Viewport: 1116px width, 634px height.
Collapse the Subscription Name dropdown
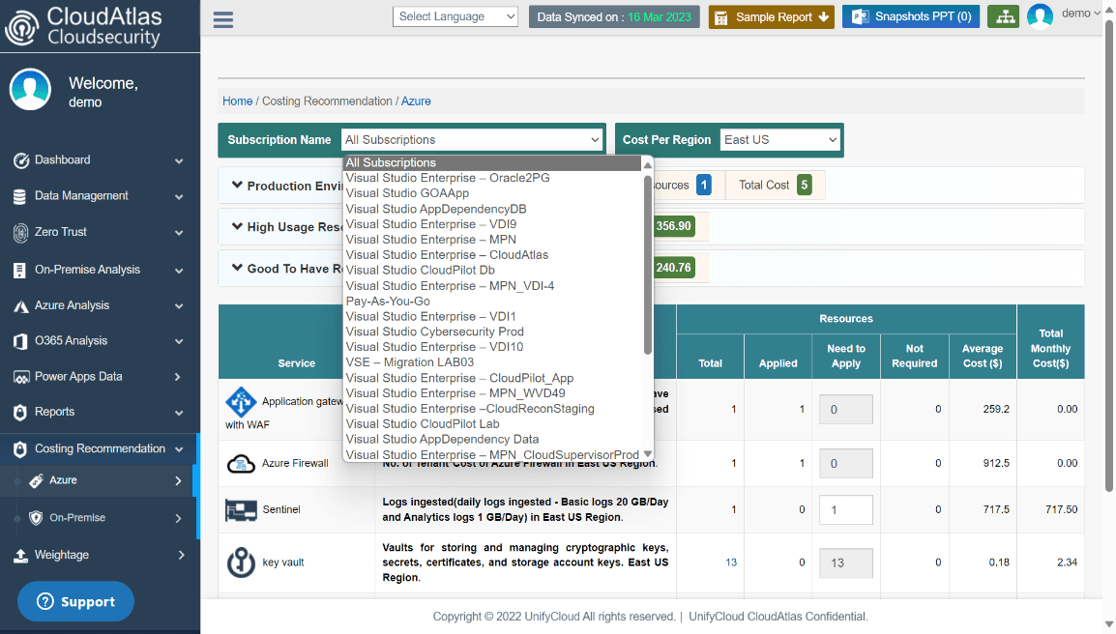click(472, 140)
